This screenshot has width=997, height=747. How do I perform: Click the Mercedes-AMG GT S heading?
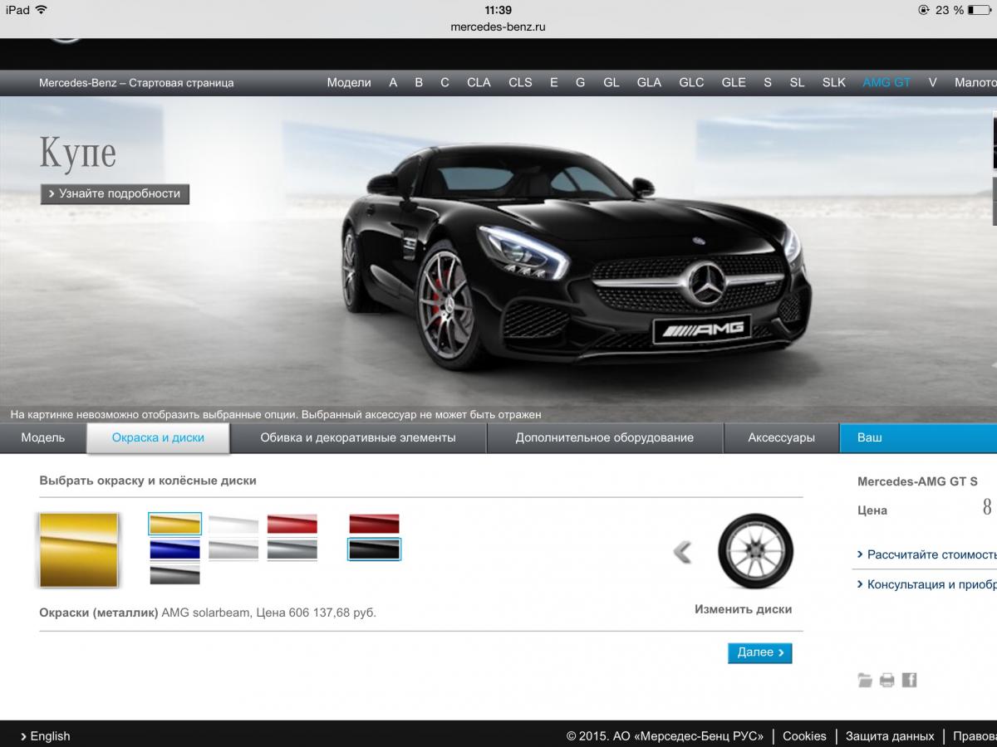[917, 481]
